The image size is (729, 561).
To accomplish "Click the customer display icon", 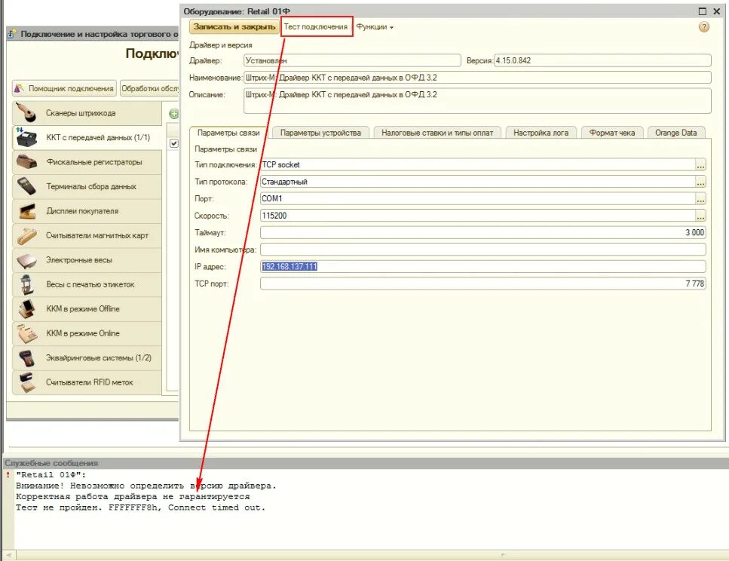I will (x=26, y=210).
